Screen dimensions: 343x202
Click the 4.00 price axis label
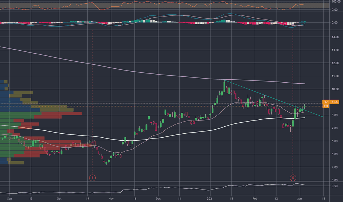(335, 167)
